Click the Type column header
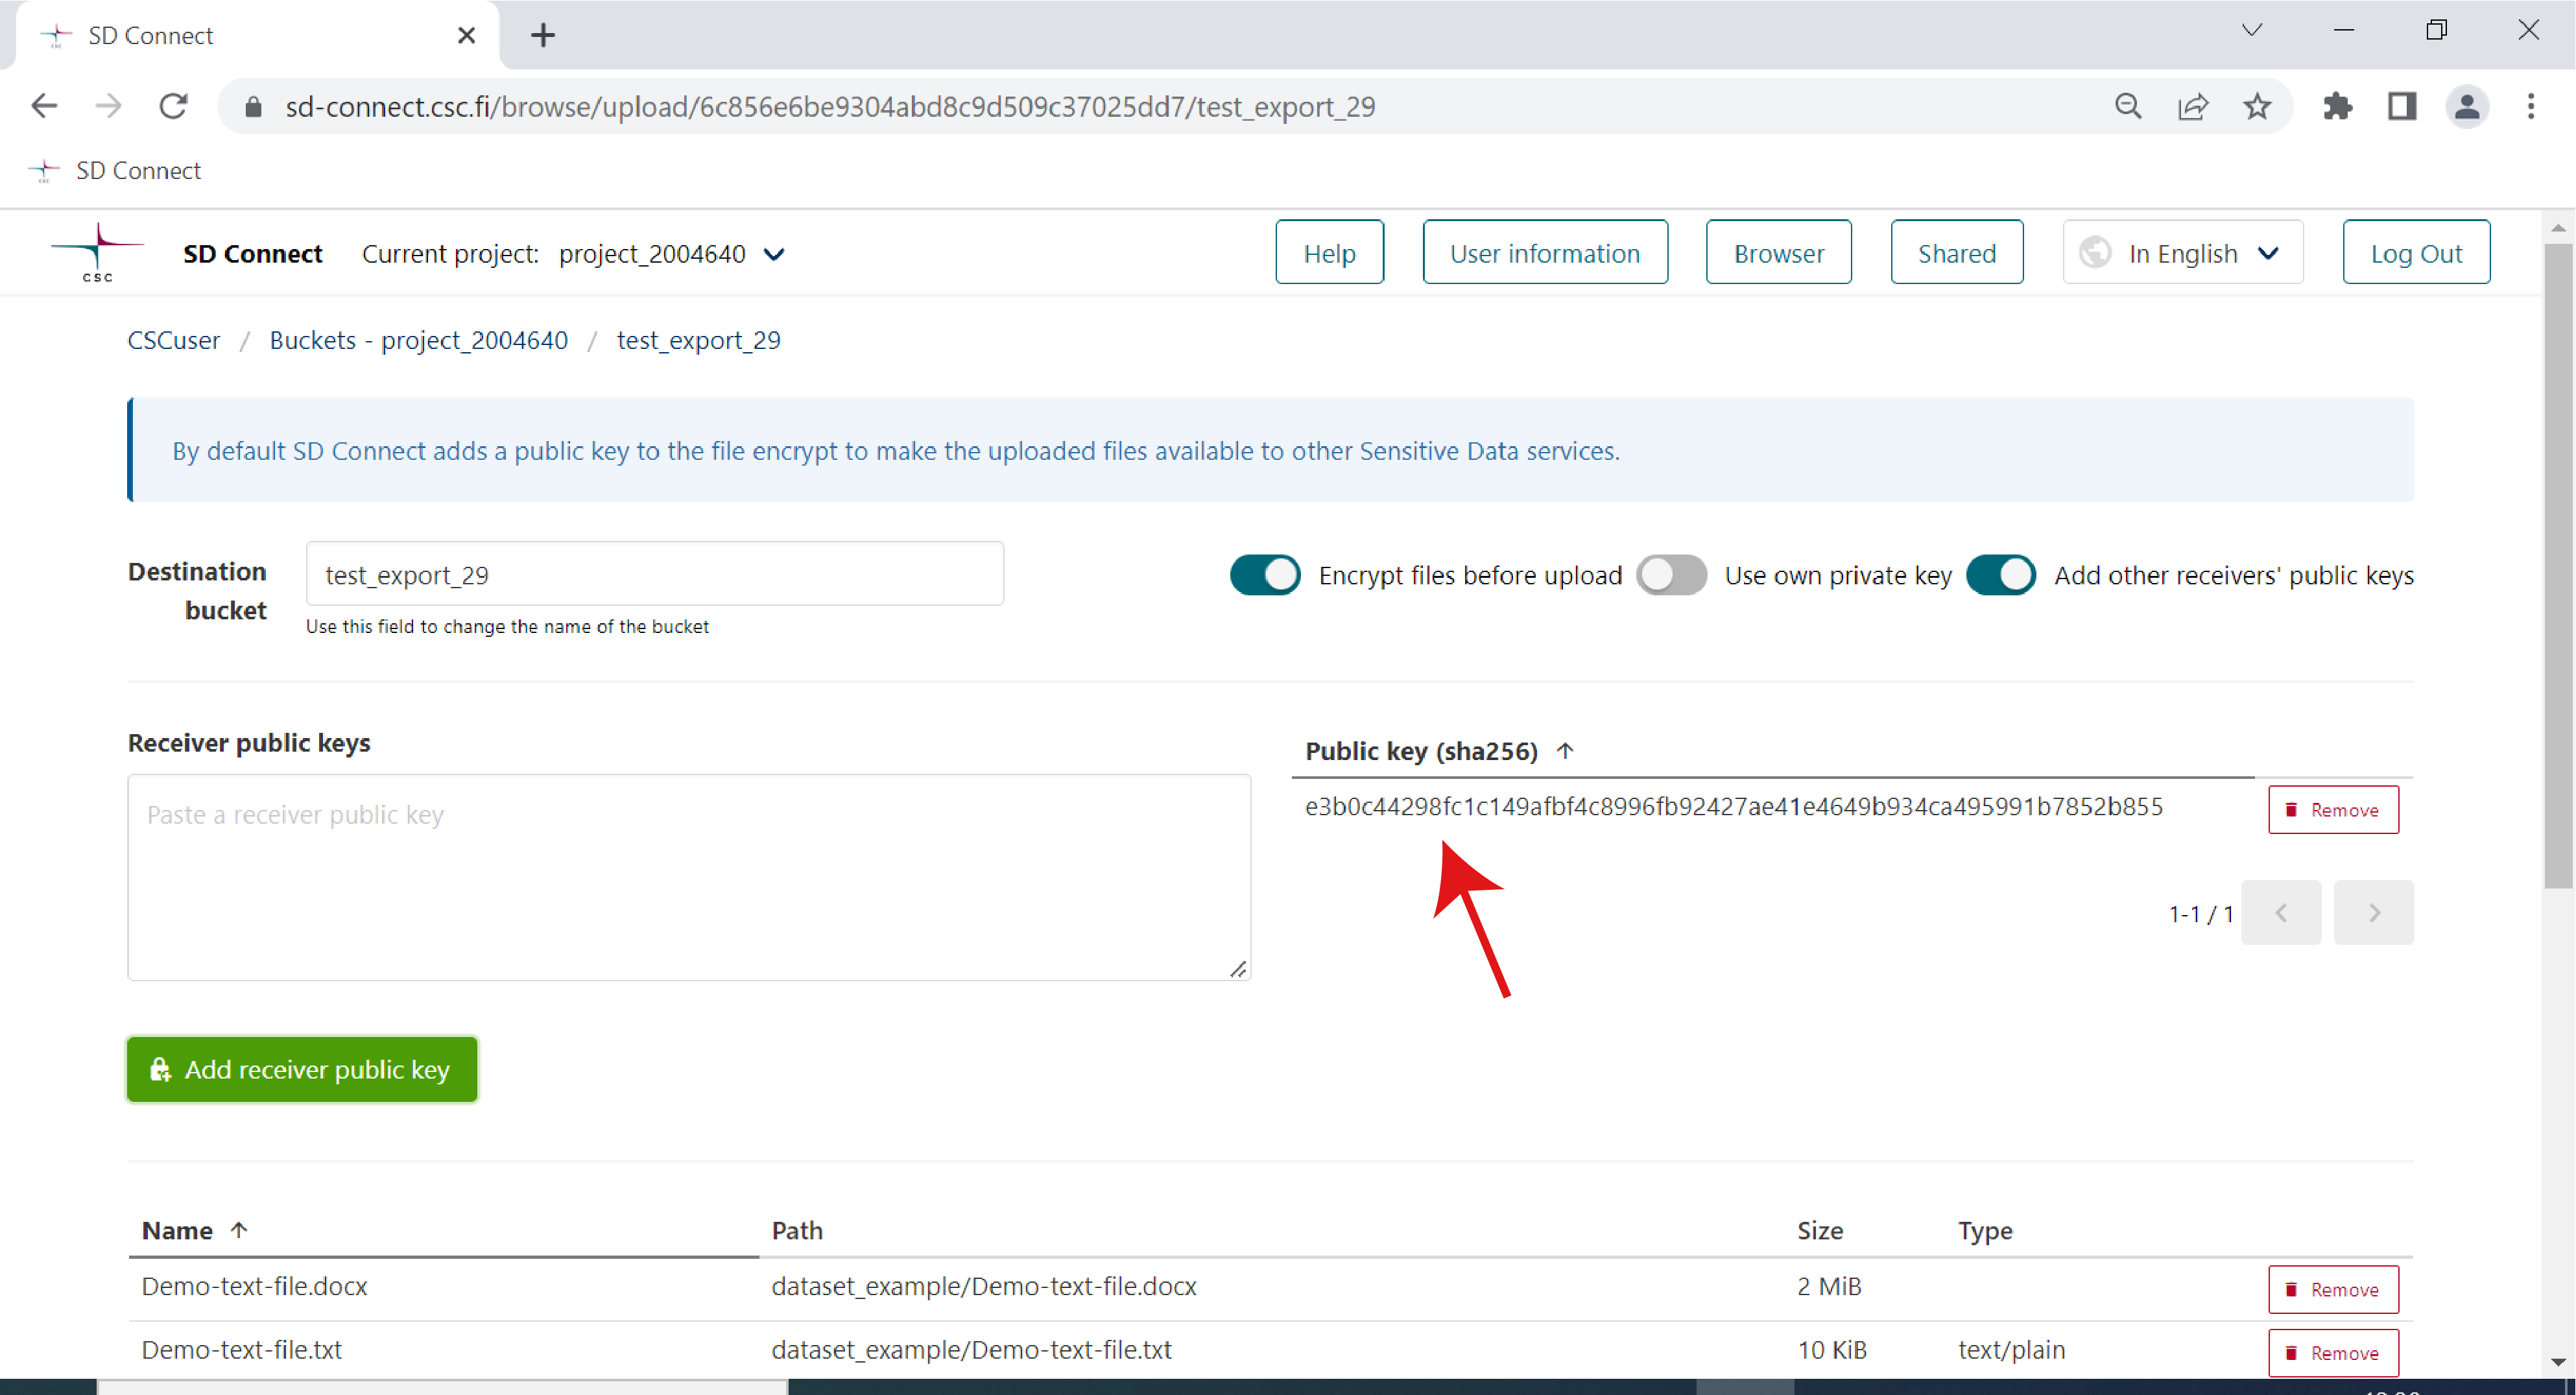Image resolution: width=2576 pixels, height=1395 pixels. pos(1985,1230)
